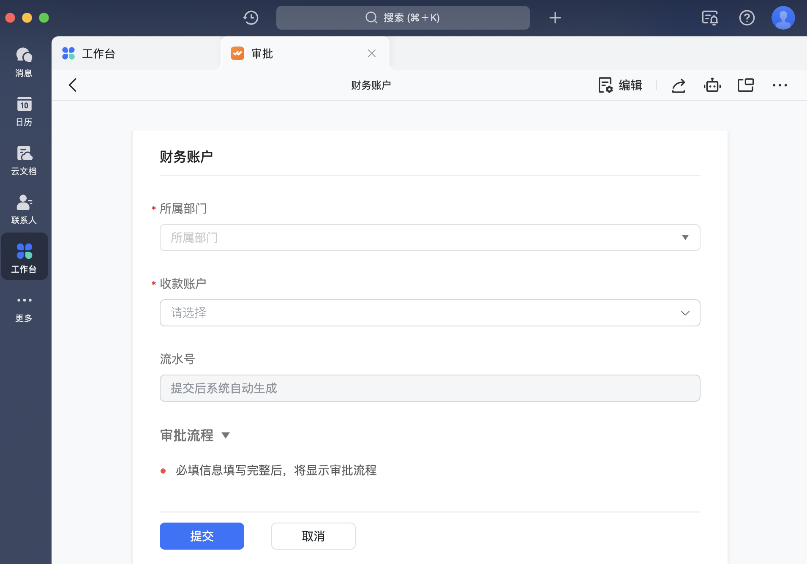Collapse the 审批流程 section triangle
The width and height of the screenshot is (807, 564).
(x=226, y=435)
